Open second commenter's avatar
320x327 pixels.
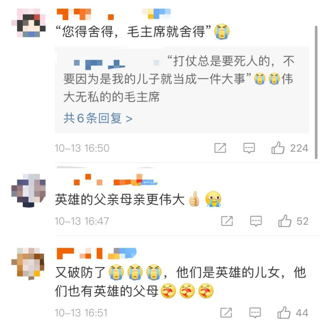(x=28, y=191)
